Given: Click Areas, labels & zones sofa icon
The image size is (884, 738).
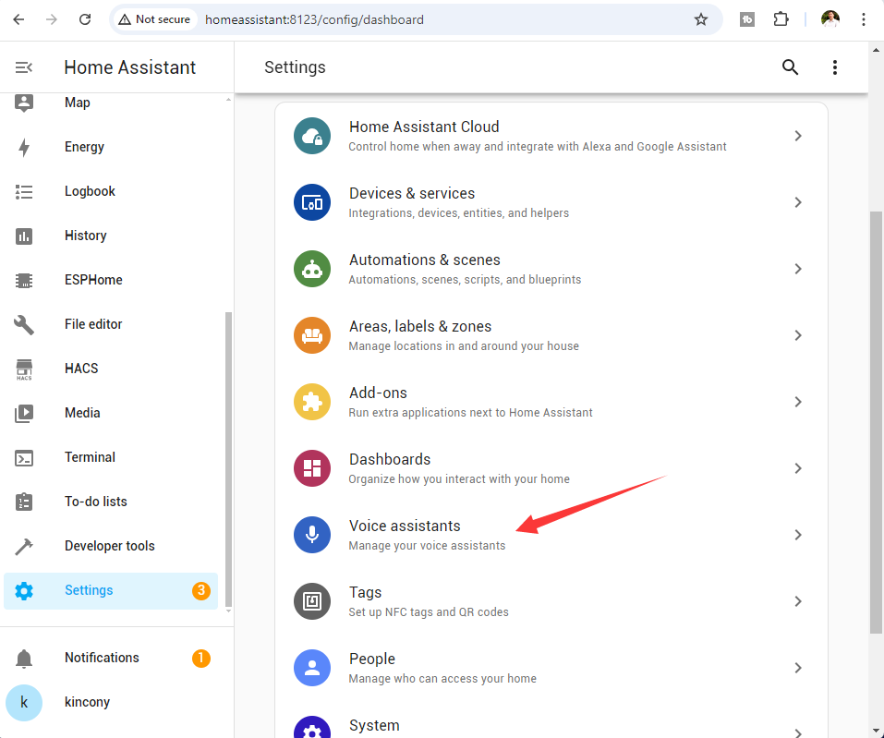Looking at the screenshot, I should tap(312, 335).
